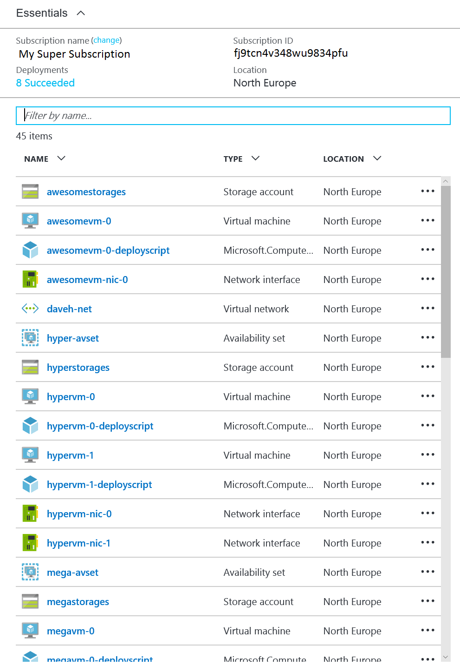
Task: Open the ellipsis menu for hypervm-1
Action: [427, 455]
